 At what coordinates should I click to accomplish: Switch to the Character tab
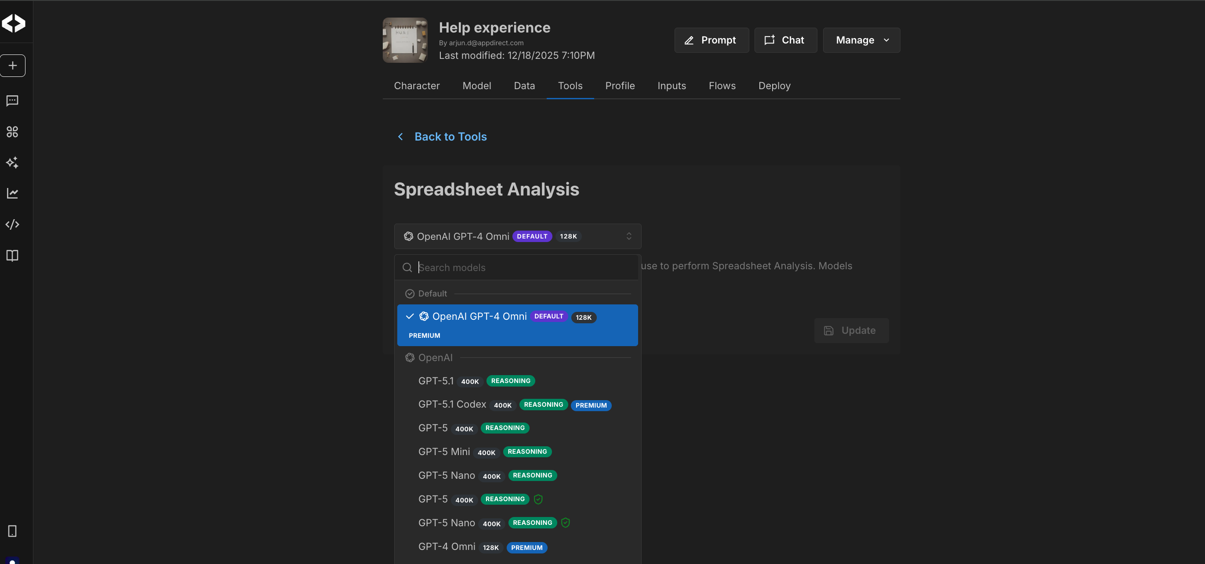(x=416, y=86)
